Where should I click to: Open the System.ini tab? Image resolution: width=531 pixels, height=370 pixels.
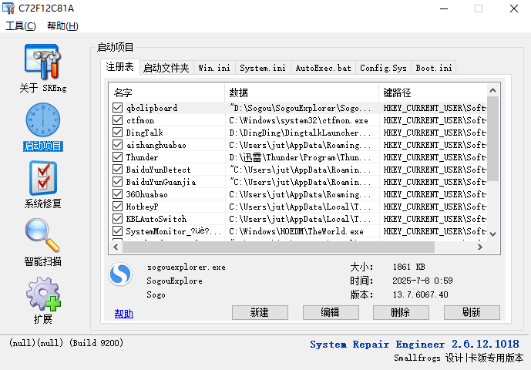(x=263, y=68)
